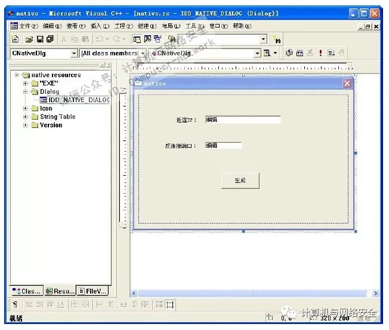This screenshot has height=330, width=389.
Task: Open the 编辑 menu
Action: click(52, 26)
